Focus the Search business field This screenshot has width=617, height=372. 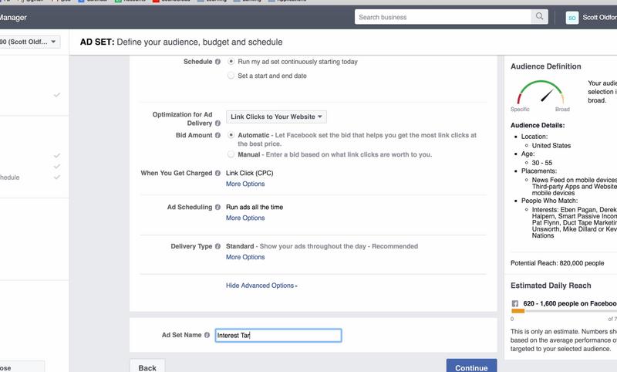(x=443, y=17)
